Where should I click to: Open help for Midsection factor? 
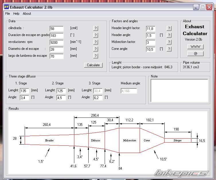pyautogui.click(x=169, y=42)
